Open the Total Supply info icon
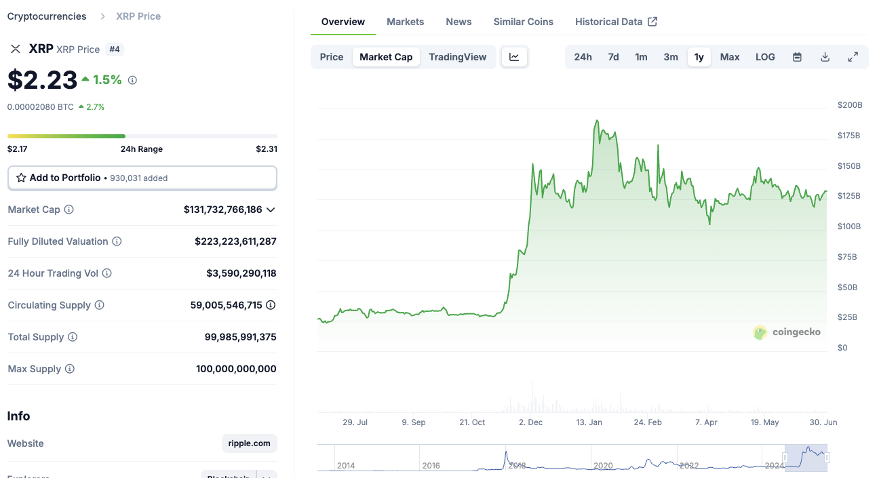The height and width of the screenshot is (478, 879). (73, 337)
